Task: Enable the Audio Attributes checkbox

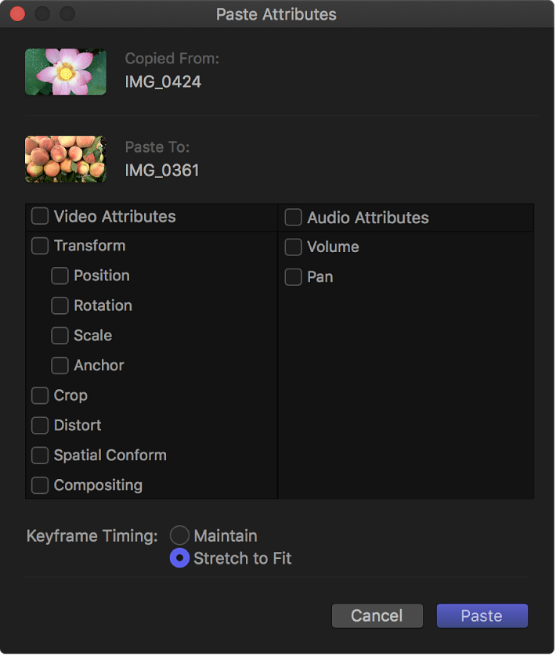Action: [x=293, y=217]
